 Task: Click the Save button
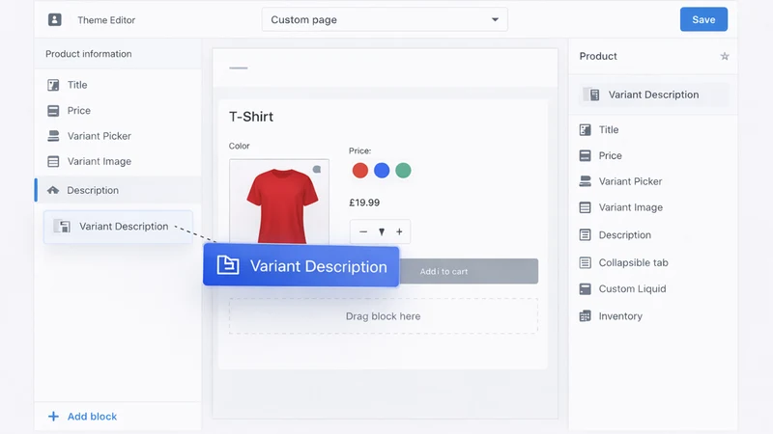pyautogui.click(x=703, y=19)
